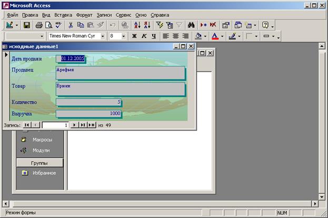The image size is (328, 218).
Task: Open the object selector combo box
Action: (x=24, y=36)
